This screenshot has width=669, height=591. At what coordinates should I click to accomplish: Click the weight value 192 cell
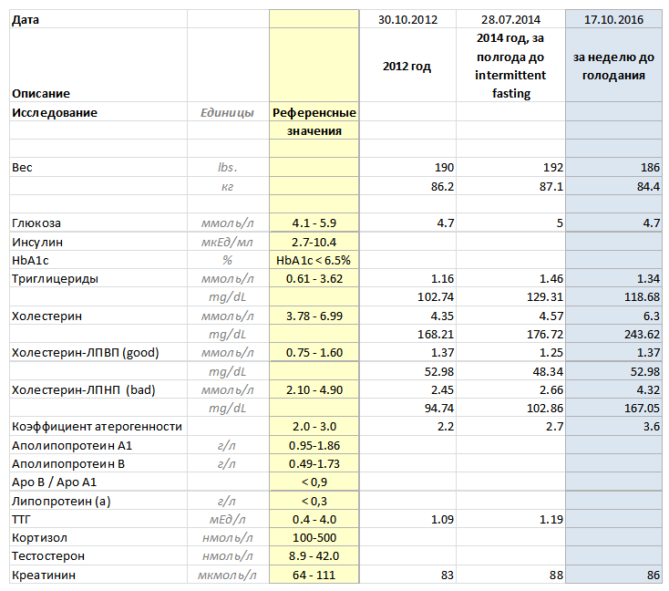click(510, 168)
